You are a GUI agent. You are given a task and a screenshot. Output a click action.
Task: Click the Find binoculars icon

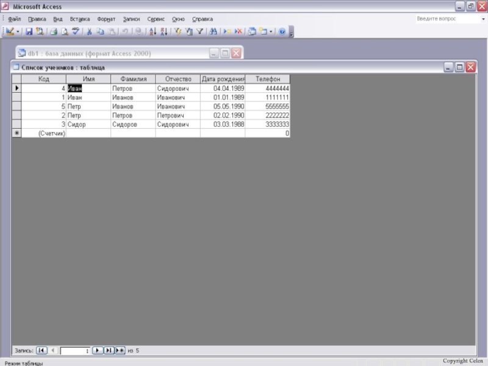point(213,31)
